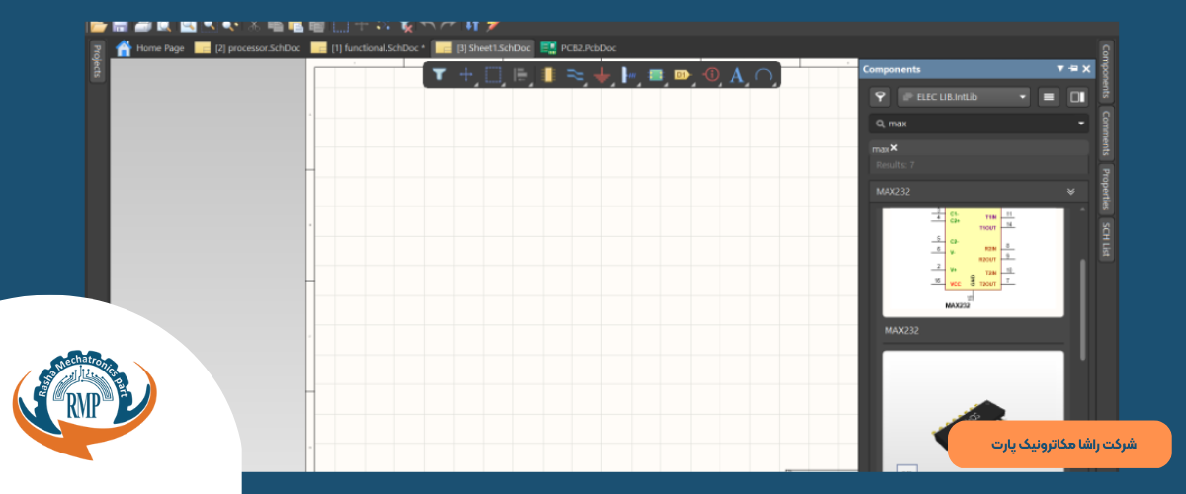Choose the Place Wire tool
The width and height of the screenshot is (1186, 494).
click(575, 75)
